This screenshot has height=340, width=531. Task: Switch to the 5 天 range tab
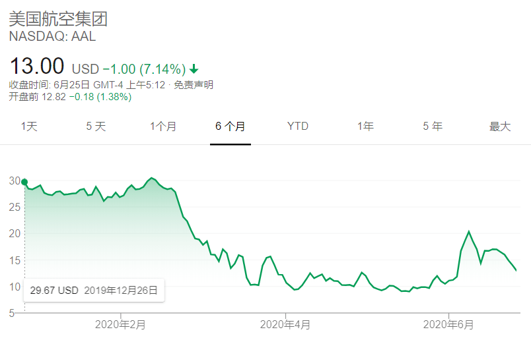[x=96, y=127]
